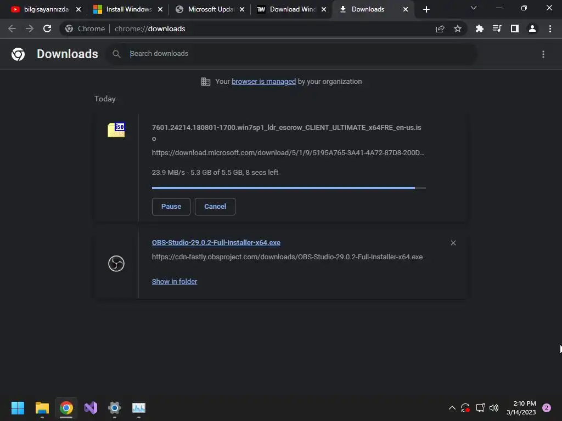562x421 pixels.
Task: Go back using the browser back arrow
Action: click(12, 29)
